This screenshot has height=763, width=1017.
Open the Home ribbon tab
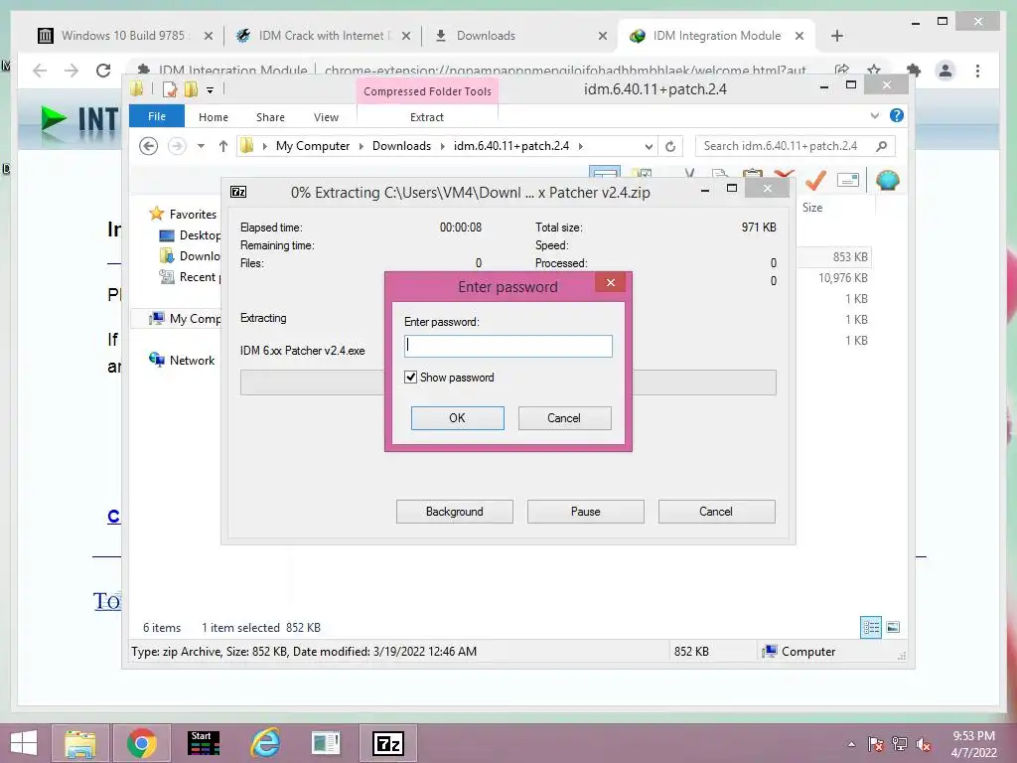click(214, 117)
